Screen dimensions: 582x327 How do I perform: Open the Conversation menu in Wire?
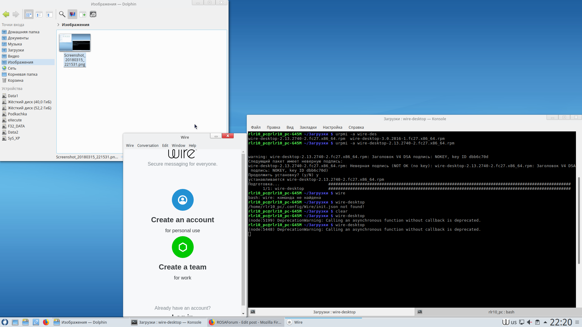[148, 146]
